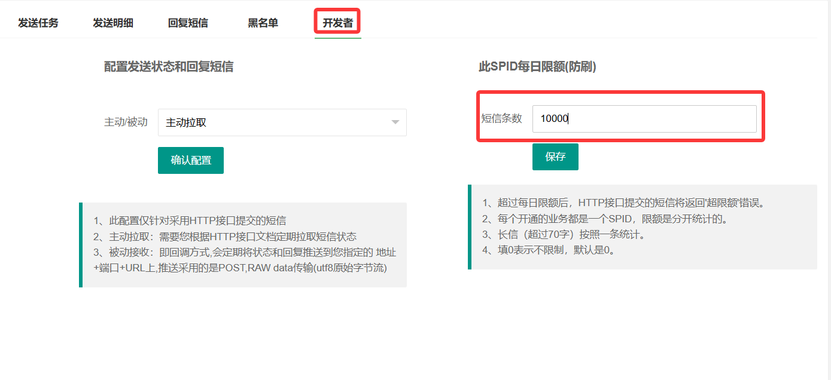The height and width of the screenshot is (380, 831).
Task: Click the 短信条数 field label
Action: (x=501, y=118)
